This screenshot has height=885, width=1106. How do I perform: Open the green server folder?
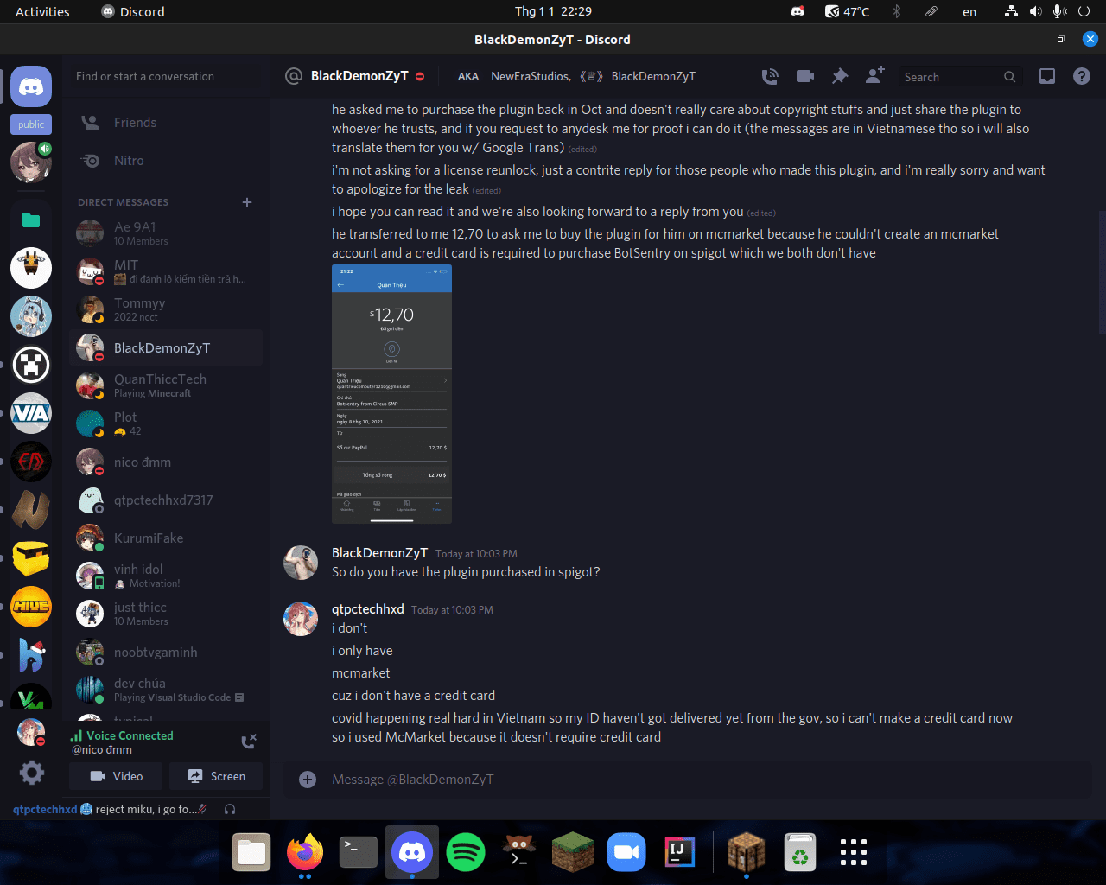tap(31, 220)
